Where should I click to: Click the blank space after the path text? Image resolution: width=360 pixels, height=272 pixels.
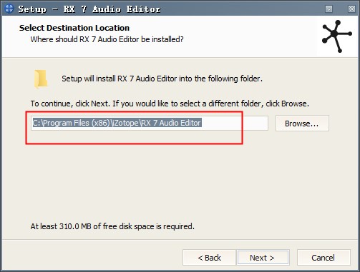(235, 123)
